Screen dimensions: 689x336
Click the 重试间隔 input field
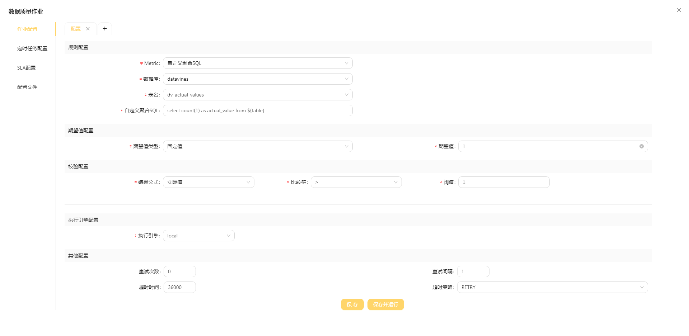coord(473,271)
